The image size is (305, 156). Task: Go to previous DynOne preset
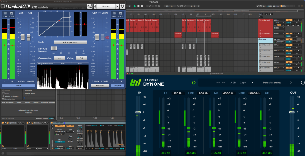(x=253, y=83)
